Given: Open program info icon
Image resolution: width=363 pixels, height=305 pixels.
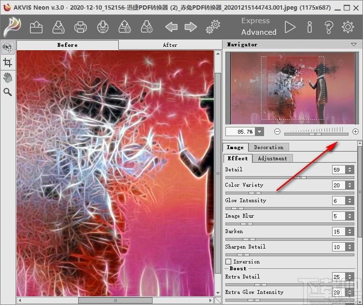Looking at the screenshot, I should coord(309,28).
